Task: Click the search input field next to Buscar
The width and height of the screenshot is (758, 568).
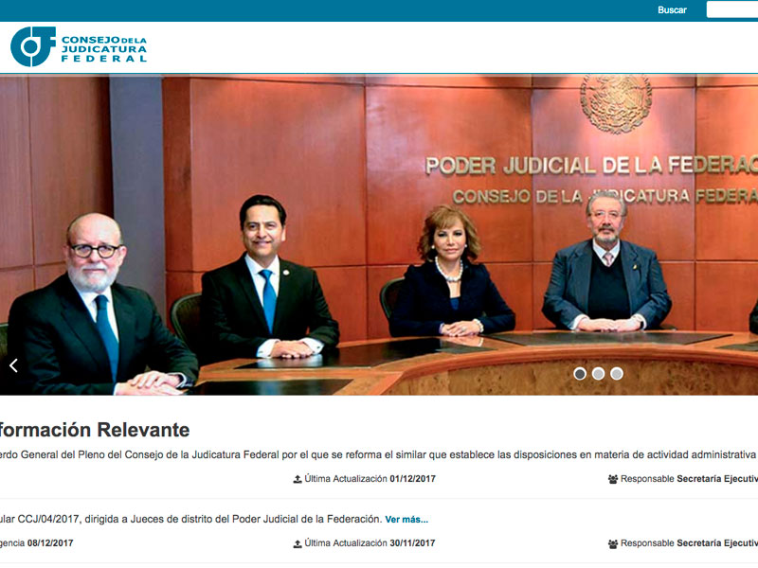Action: pyautogui.click(x=731, y=9)
